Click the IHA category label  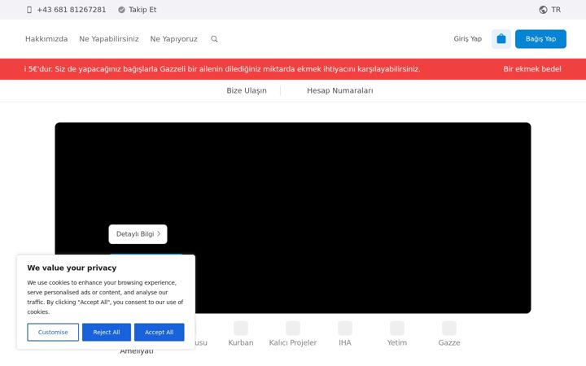pos(345,342)
